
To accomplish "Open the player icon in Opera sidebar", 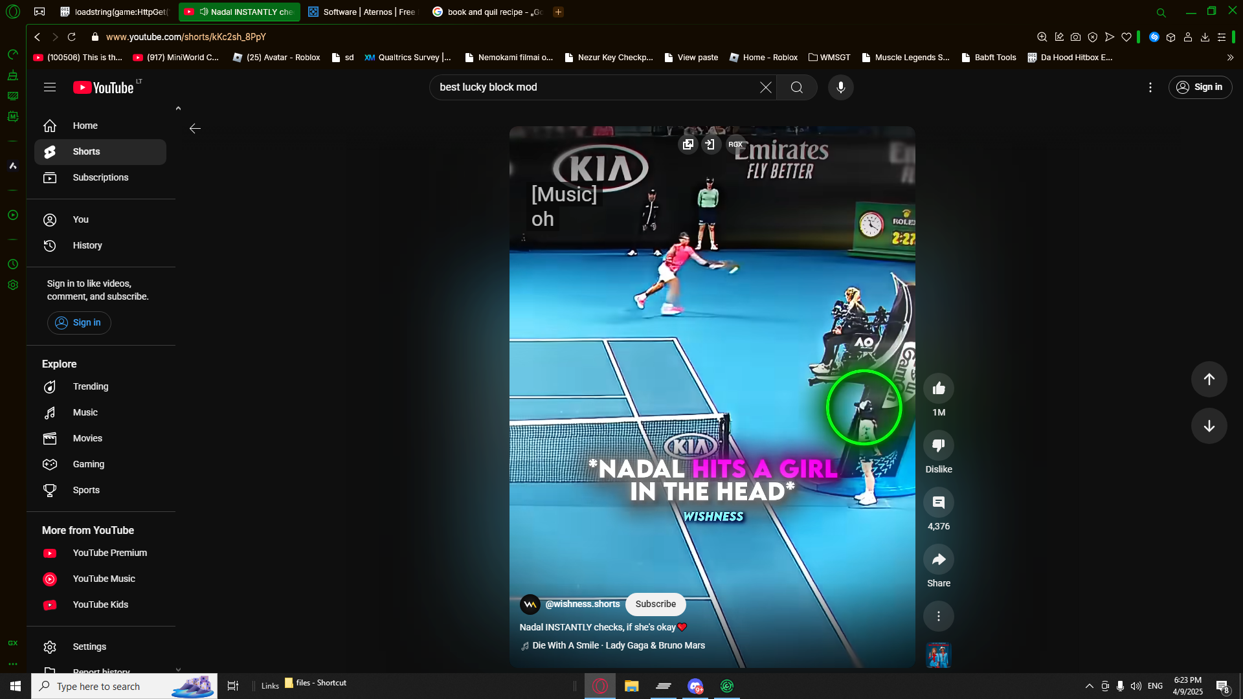I will point(12,215).
